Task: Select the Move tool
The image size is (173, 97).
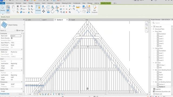Action: (44, 11)
